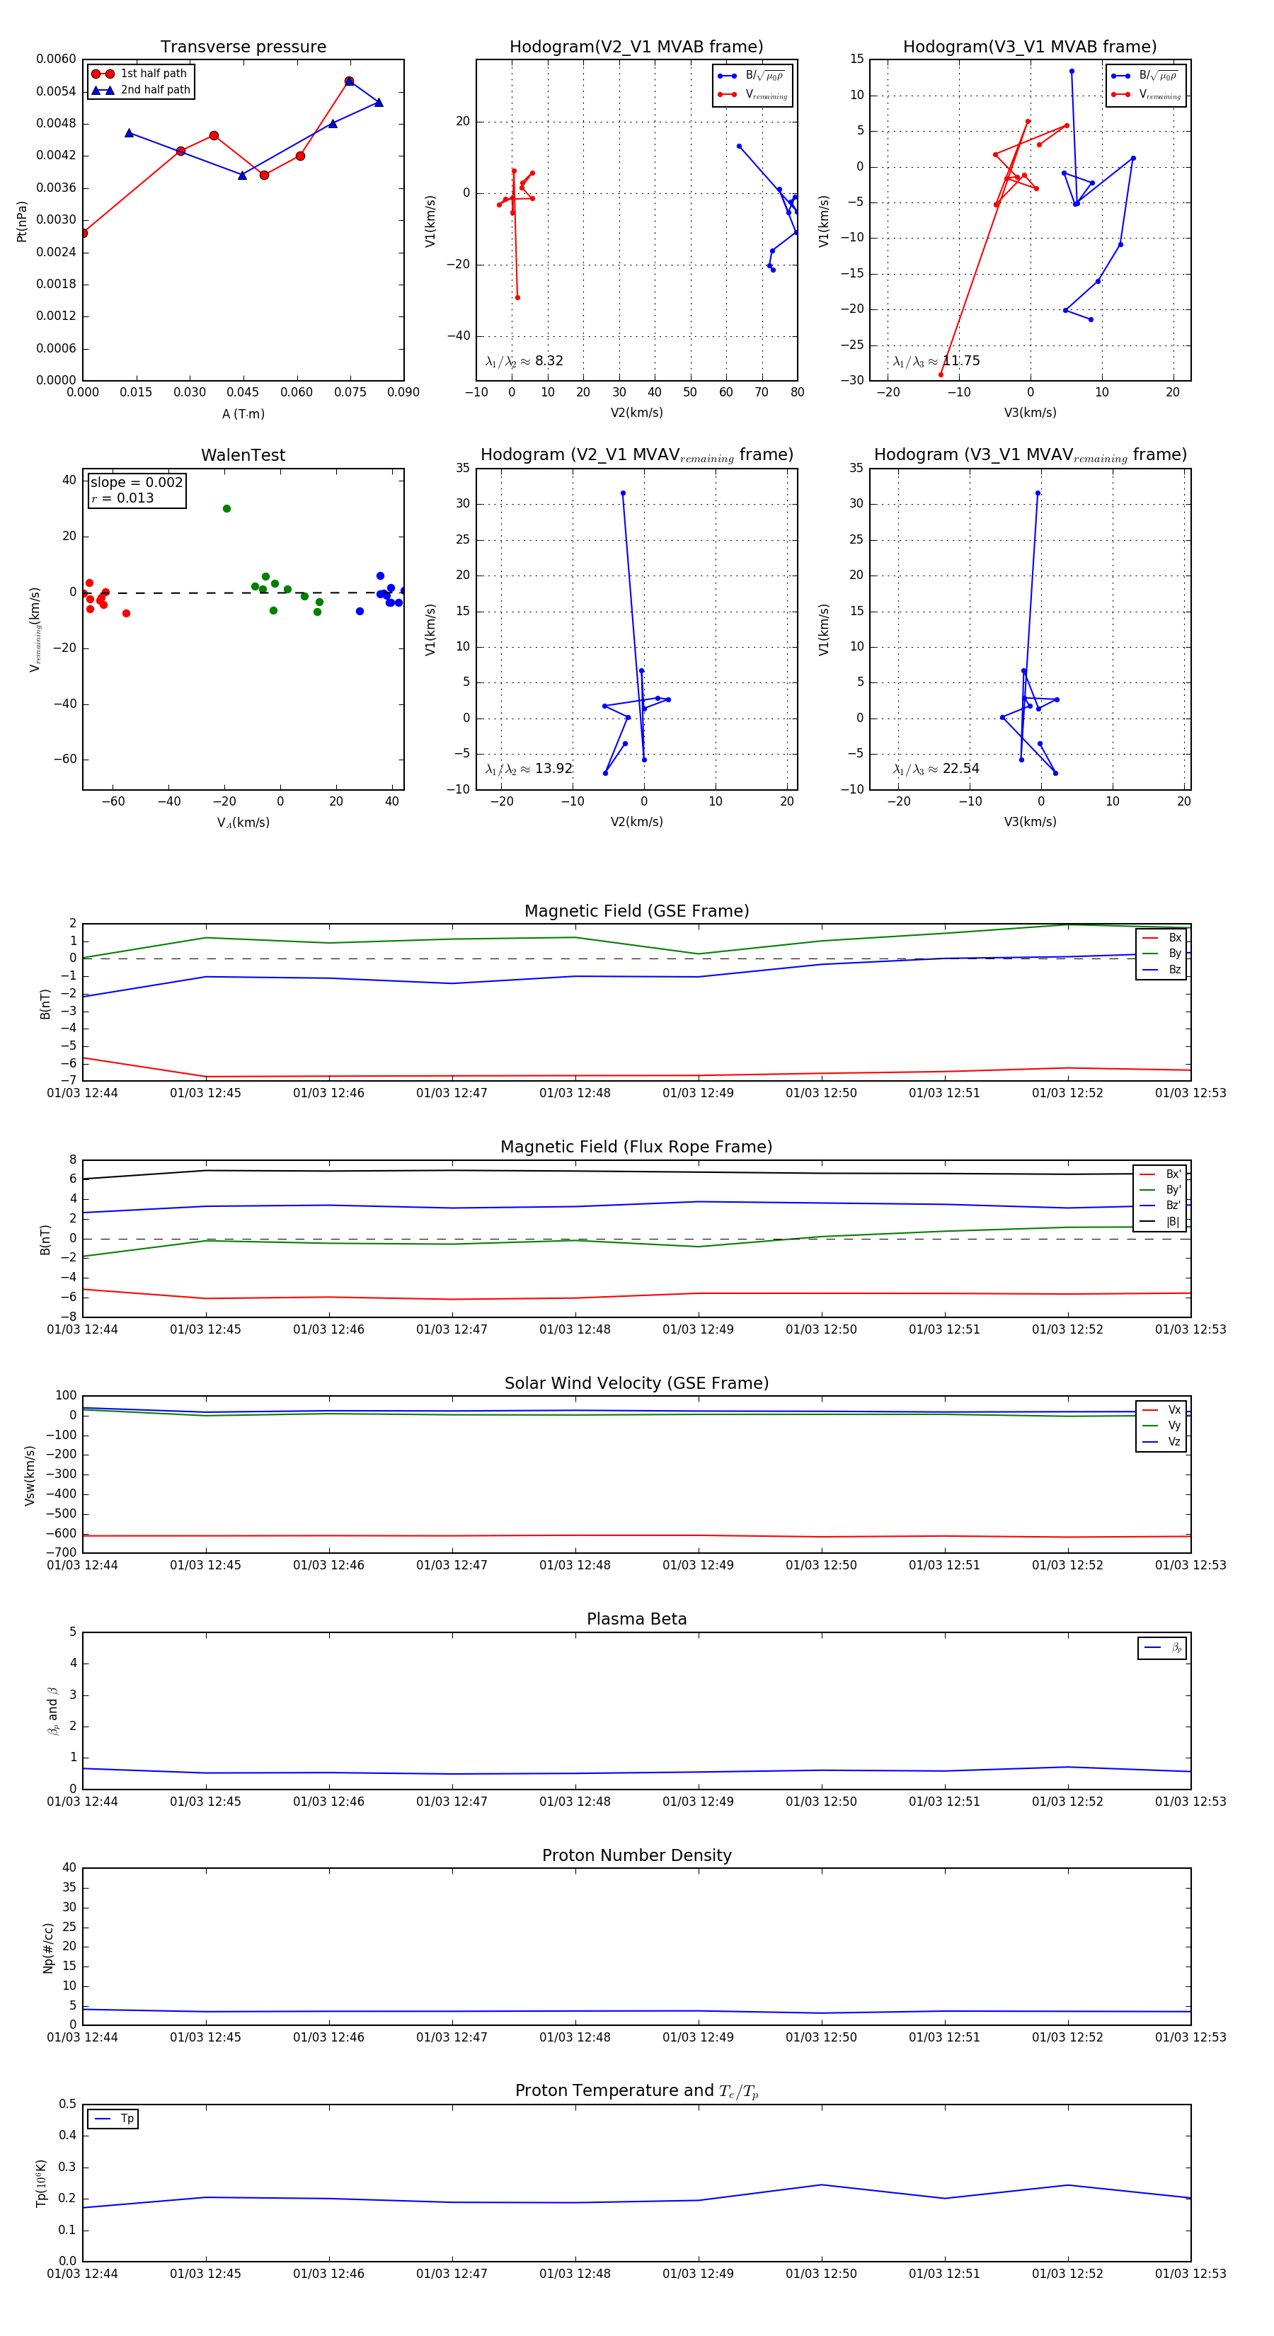Click the 'A (T·m)' x-axis label
The width and height of the screenshot is (1274, 2336).
click(x=243, y=414)
